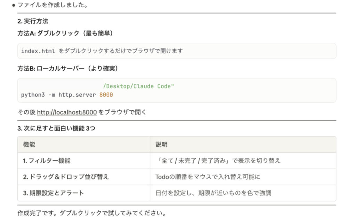Select the 3. 期限設定とアラート table cell
The height and width of the screenshot is (224, 356).
coord(54,193)
